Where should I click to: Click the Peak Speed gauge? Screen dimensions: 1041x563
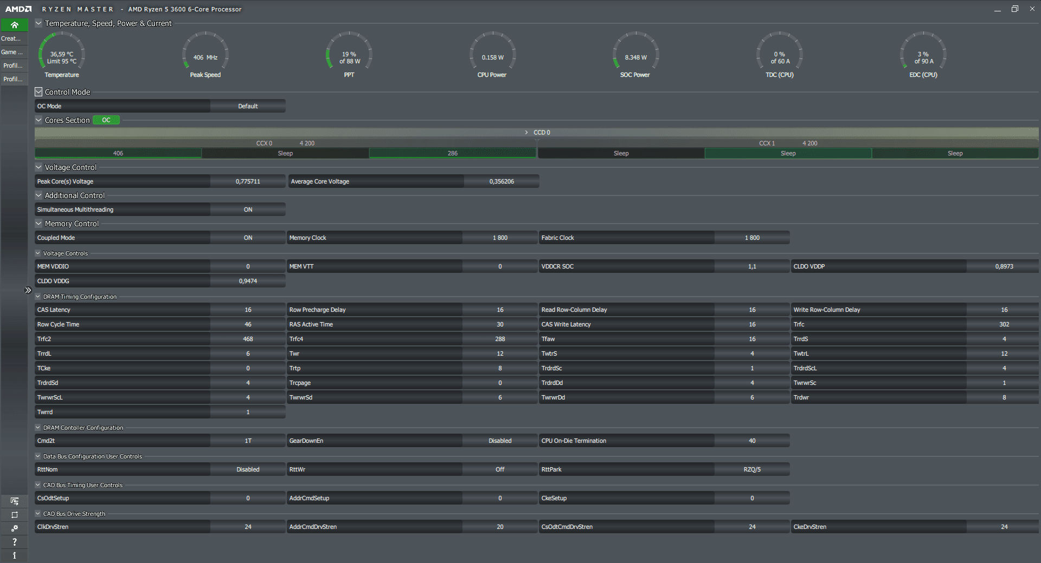coord(205,55)
